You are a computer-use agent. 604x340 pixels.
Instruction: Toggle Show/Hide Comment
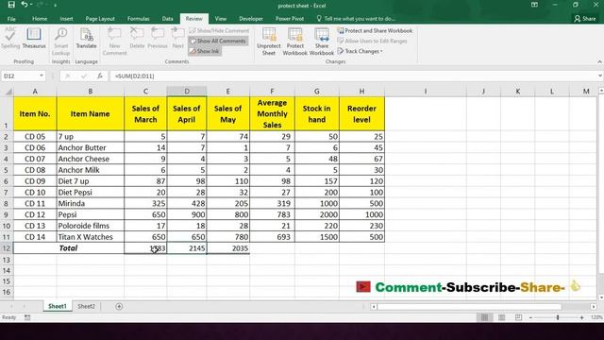219,30
